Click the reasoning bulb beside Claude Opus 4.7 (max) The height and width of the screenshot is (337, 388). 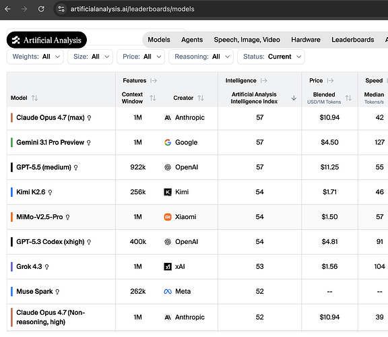[x=90, y=118]
